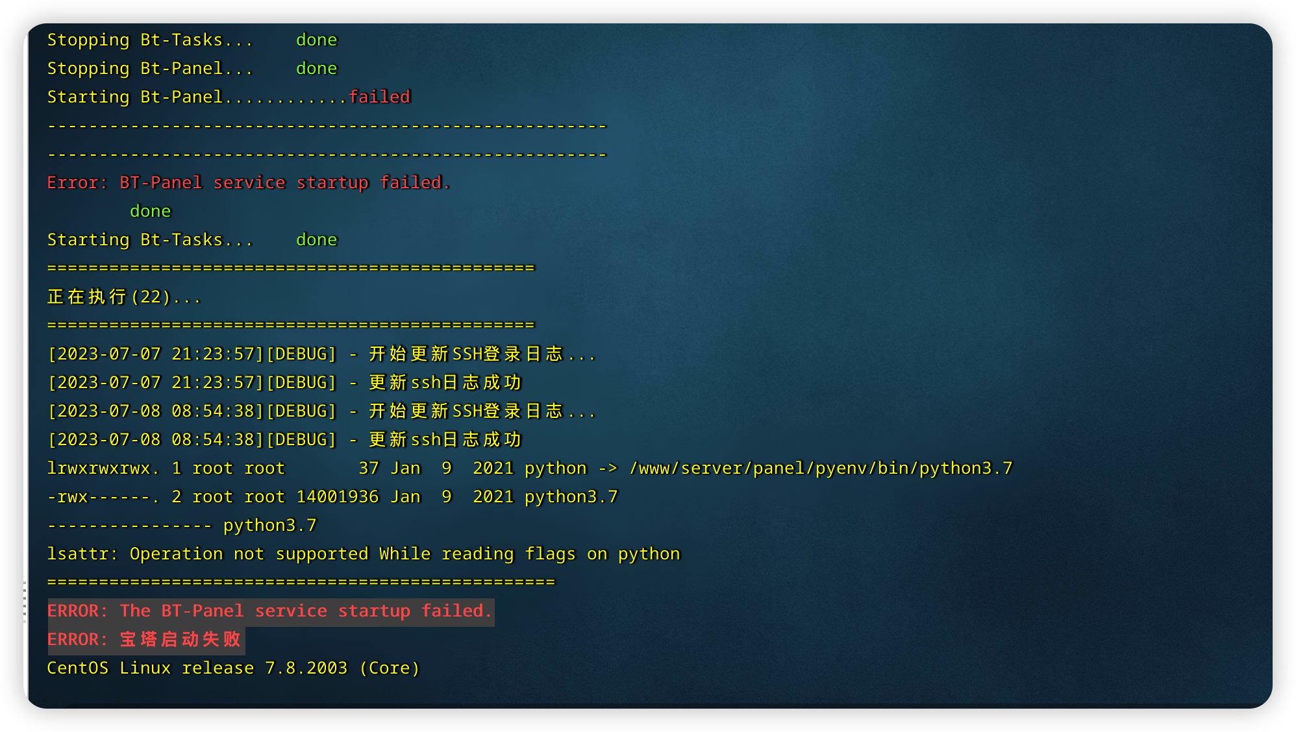The width and height of the screenshot is (1296, 732).
Task: Click 'Error: BT-Panel service startup failed.' line
Action: tap(249, 183)
